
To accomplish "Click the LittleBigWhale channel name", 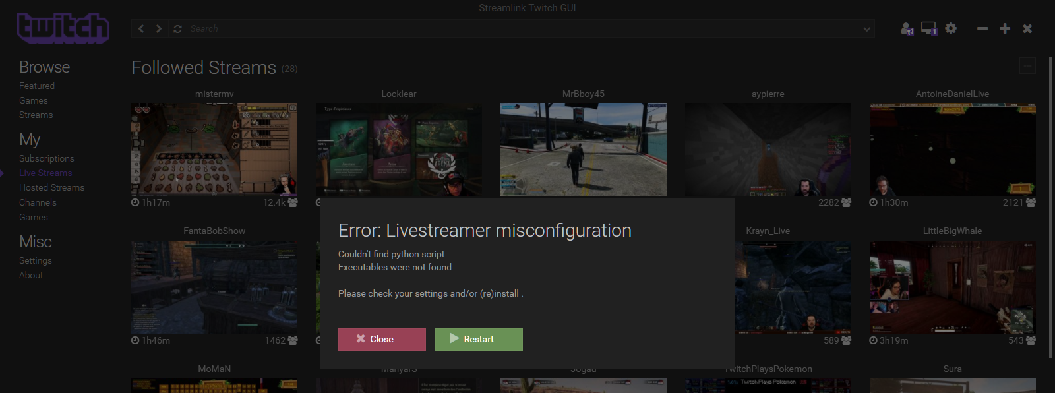I will (x=953, y=231).
